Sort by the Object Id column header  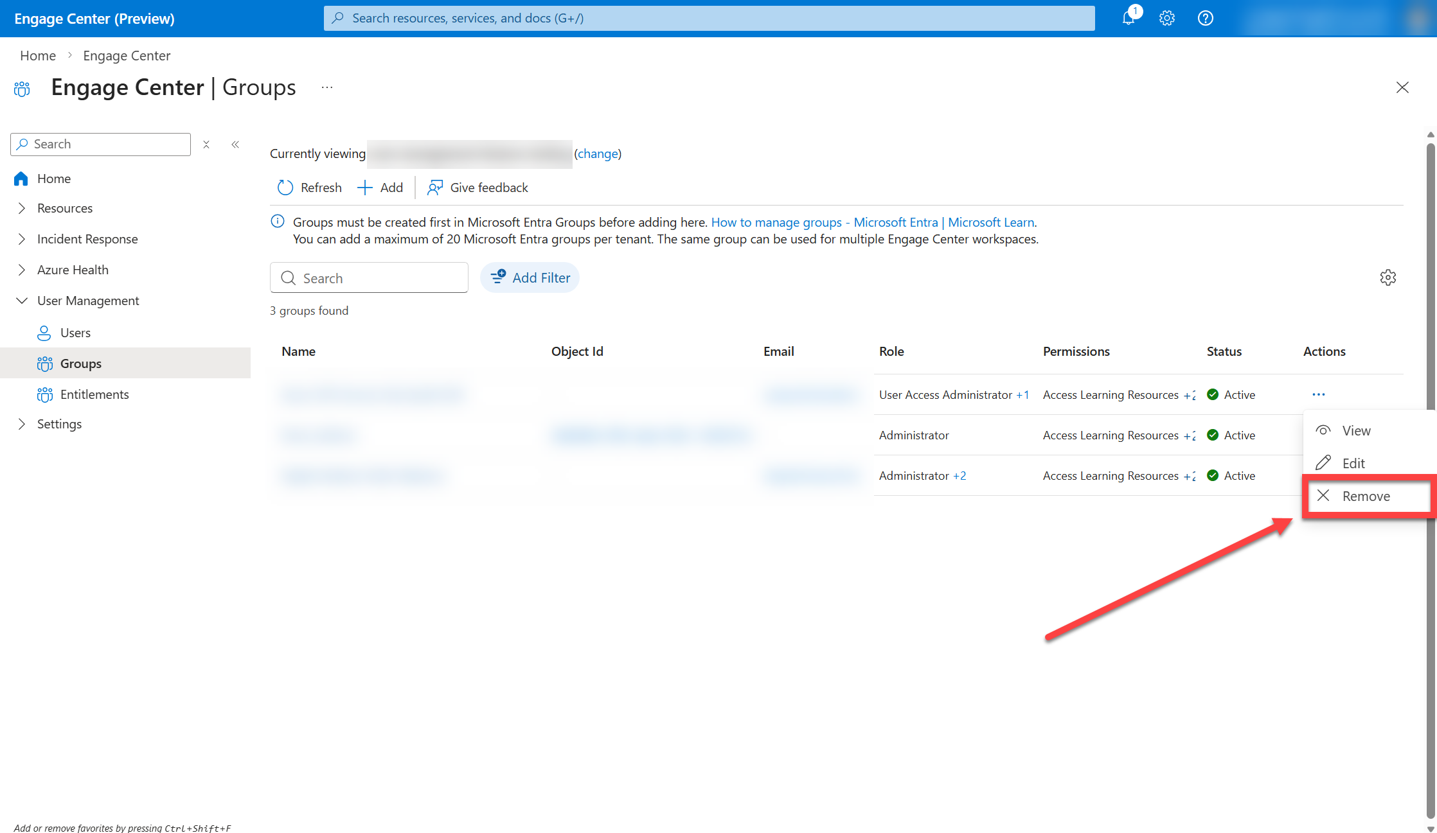pos(577,351)
